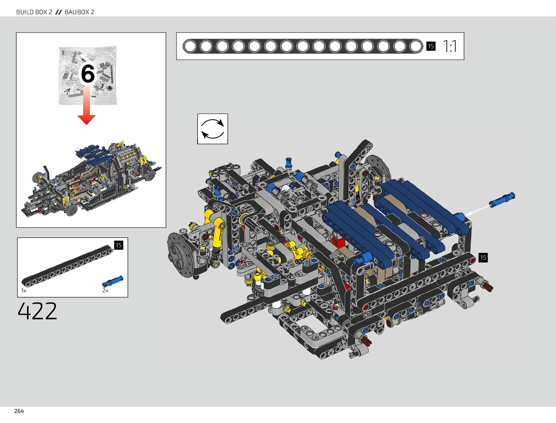The width and height of the screenshot is (556, 423).
Task: Click the floating blue pin being inserted
Action: click(x=502, y=200)
